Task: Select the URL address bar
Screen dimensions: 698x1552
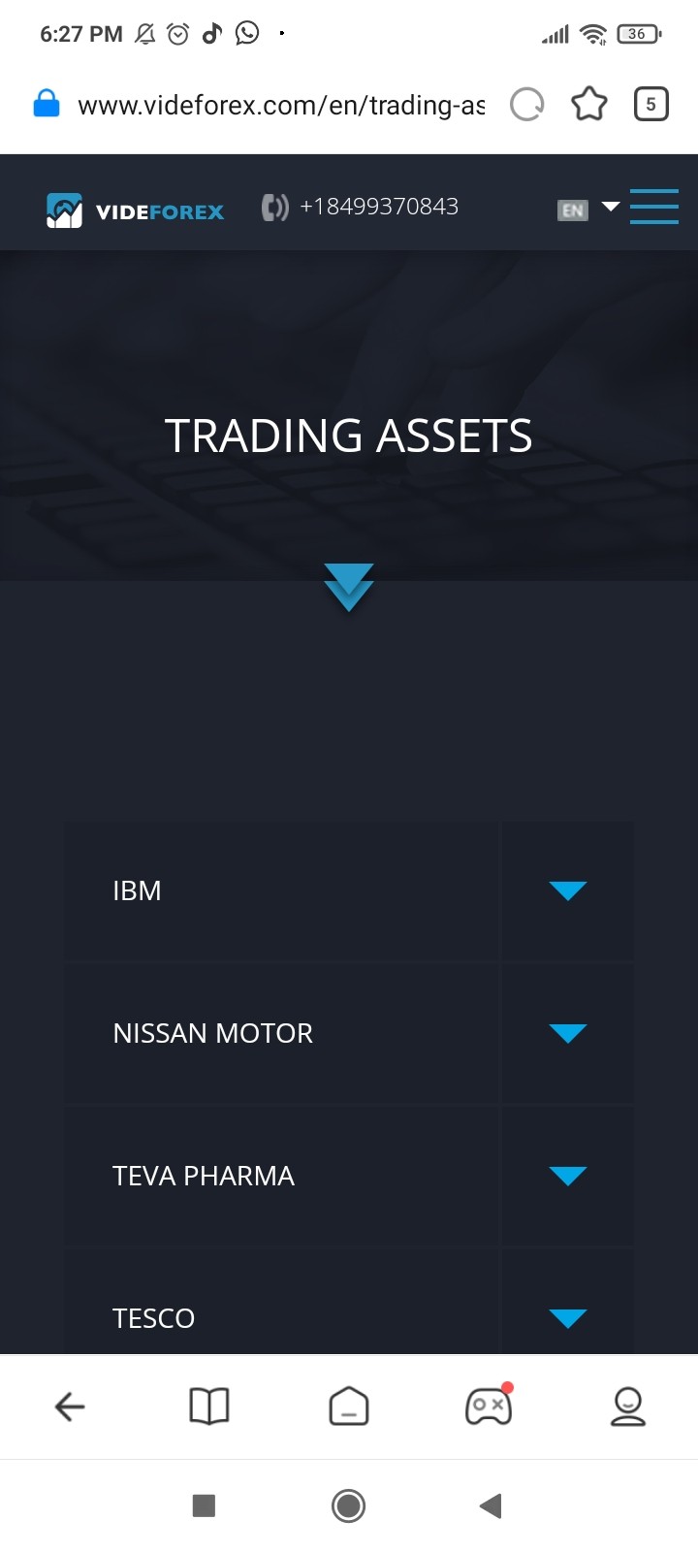Action: pyautogui.click(x=281, y=105)
